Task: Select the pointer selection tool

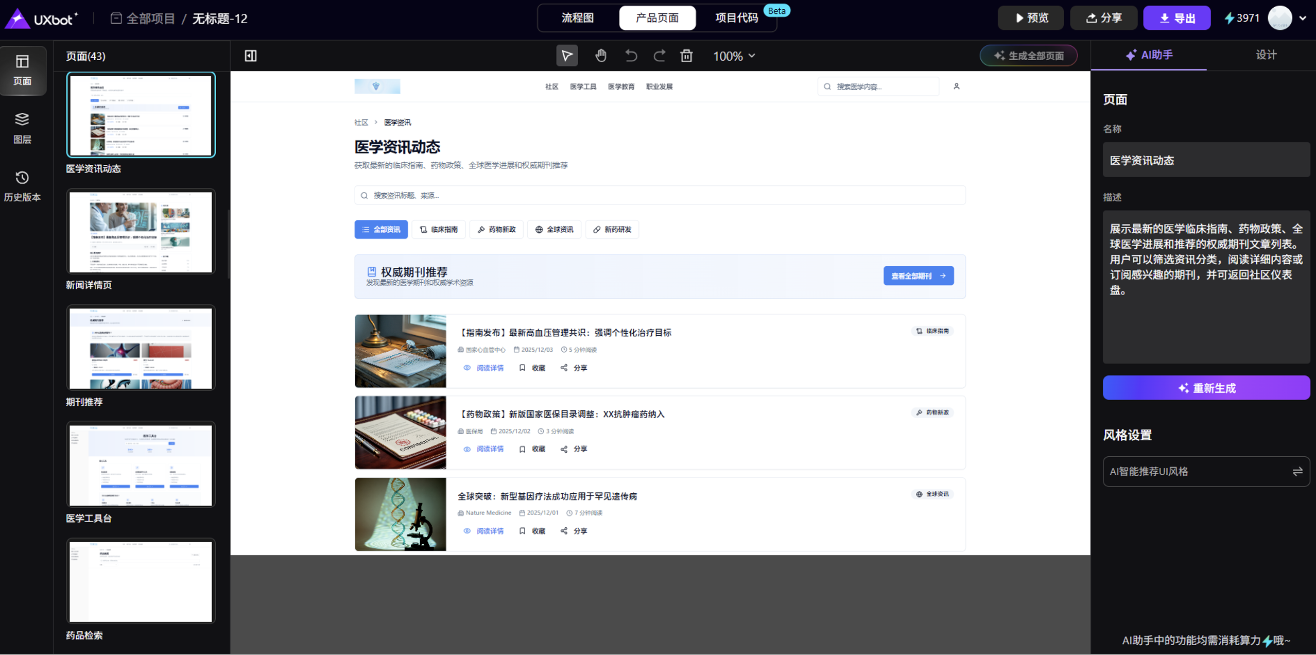Action: point(567,56)
